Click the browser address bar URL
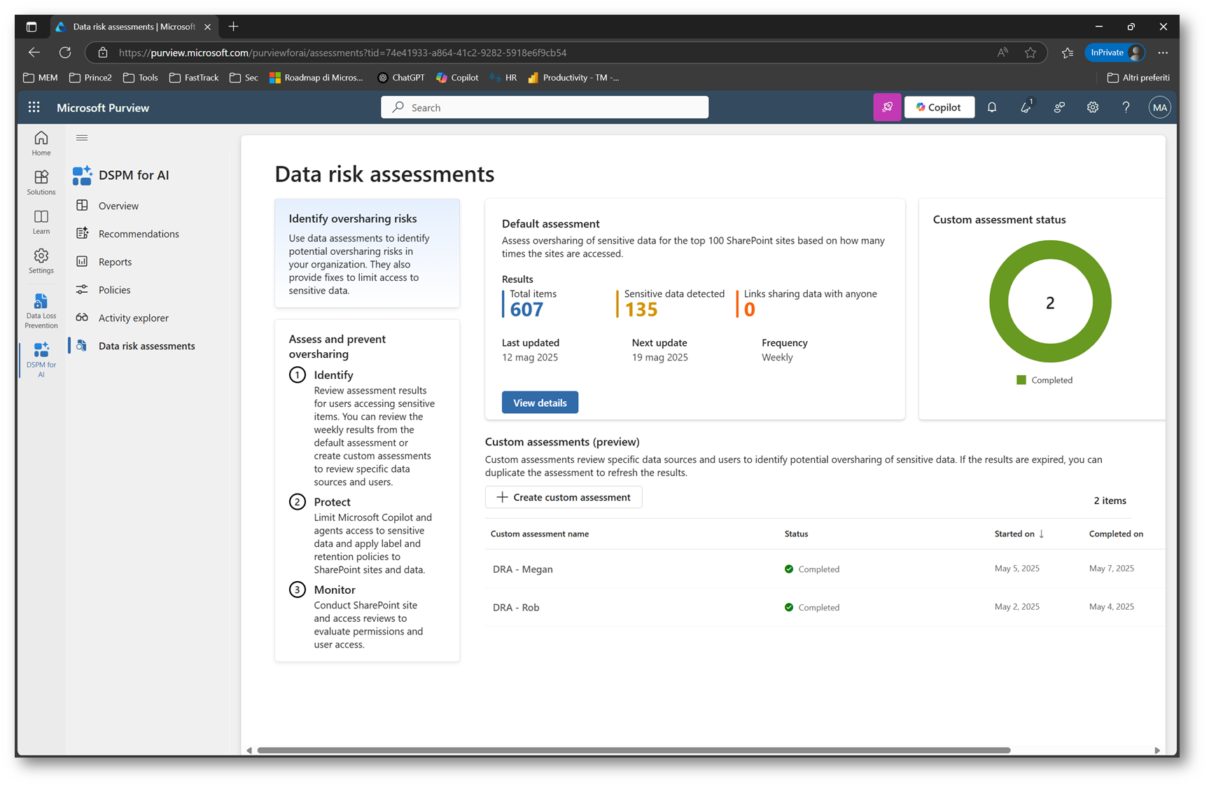The width and height of the screenshot is (1209, 787). point(342,53)
